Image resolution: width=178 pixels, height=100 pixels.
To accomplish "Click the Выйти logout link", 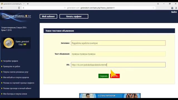I will click(x=174, y=12).
